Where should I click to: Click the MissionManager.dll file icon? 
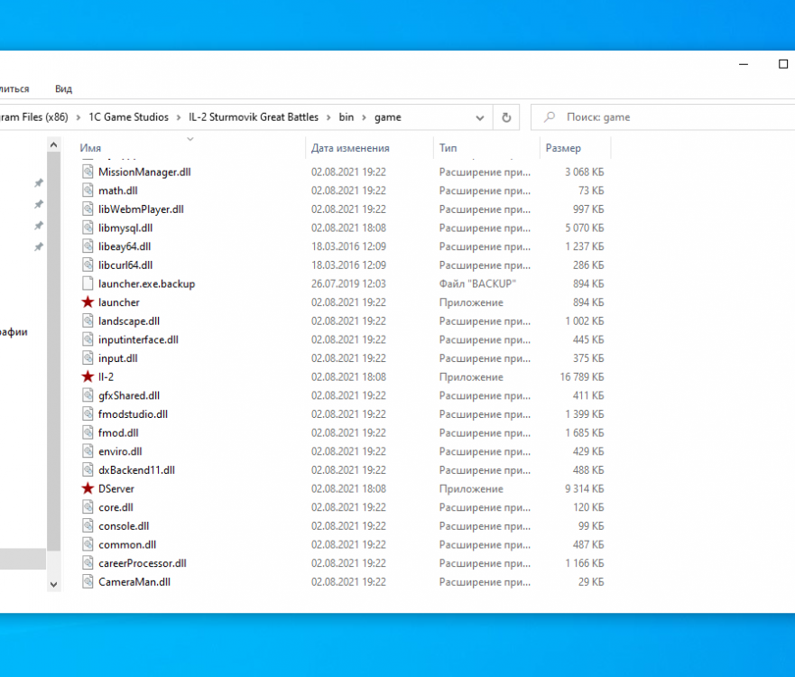click(x=88, y=172)
